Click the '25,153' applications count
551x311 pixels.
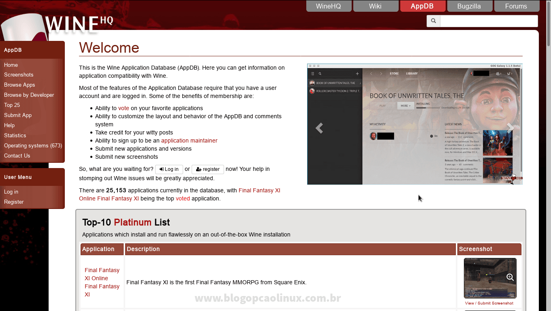(x=116, y=190)
